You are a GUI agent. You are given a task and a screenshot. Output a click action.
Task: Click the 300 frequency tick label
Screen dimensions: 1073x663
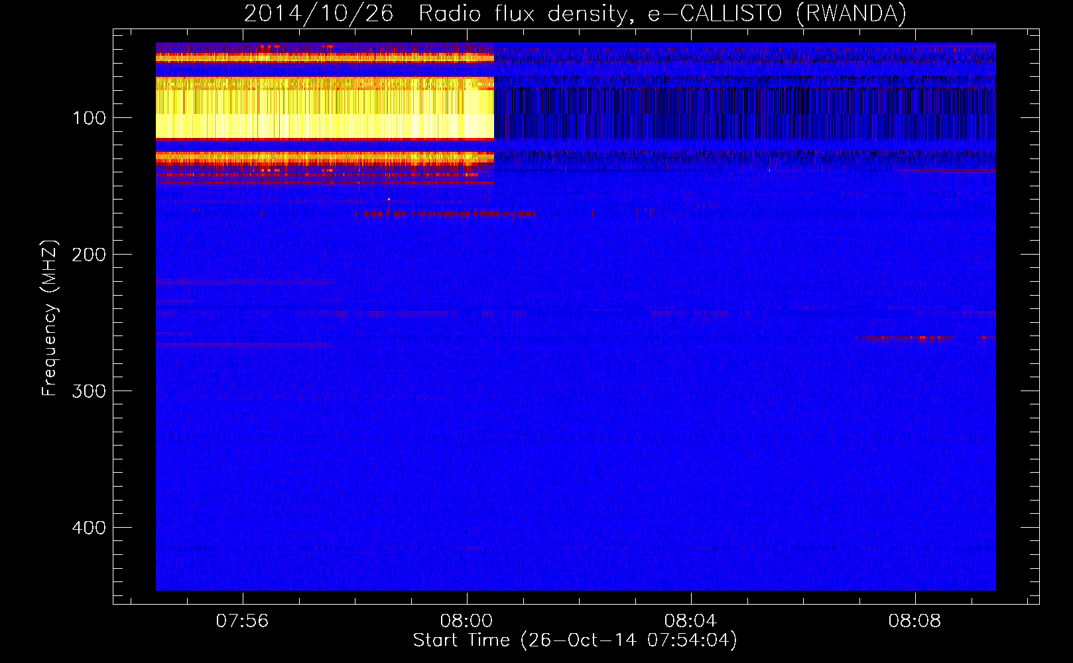pos(90,391)
